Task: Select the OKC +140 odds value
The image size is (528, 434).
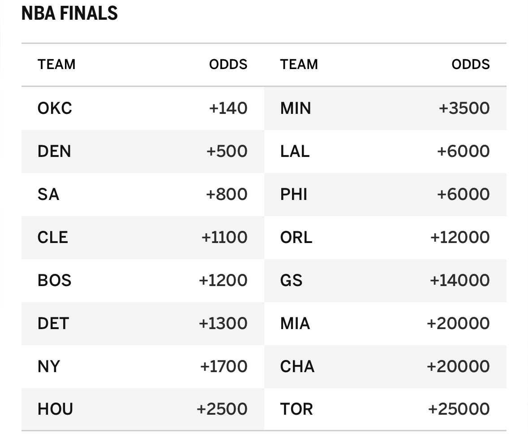Action: coord(228,108)
